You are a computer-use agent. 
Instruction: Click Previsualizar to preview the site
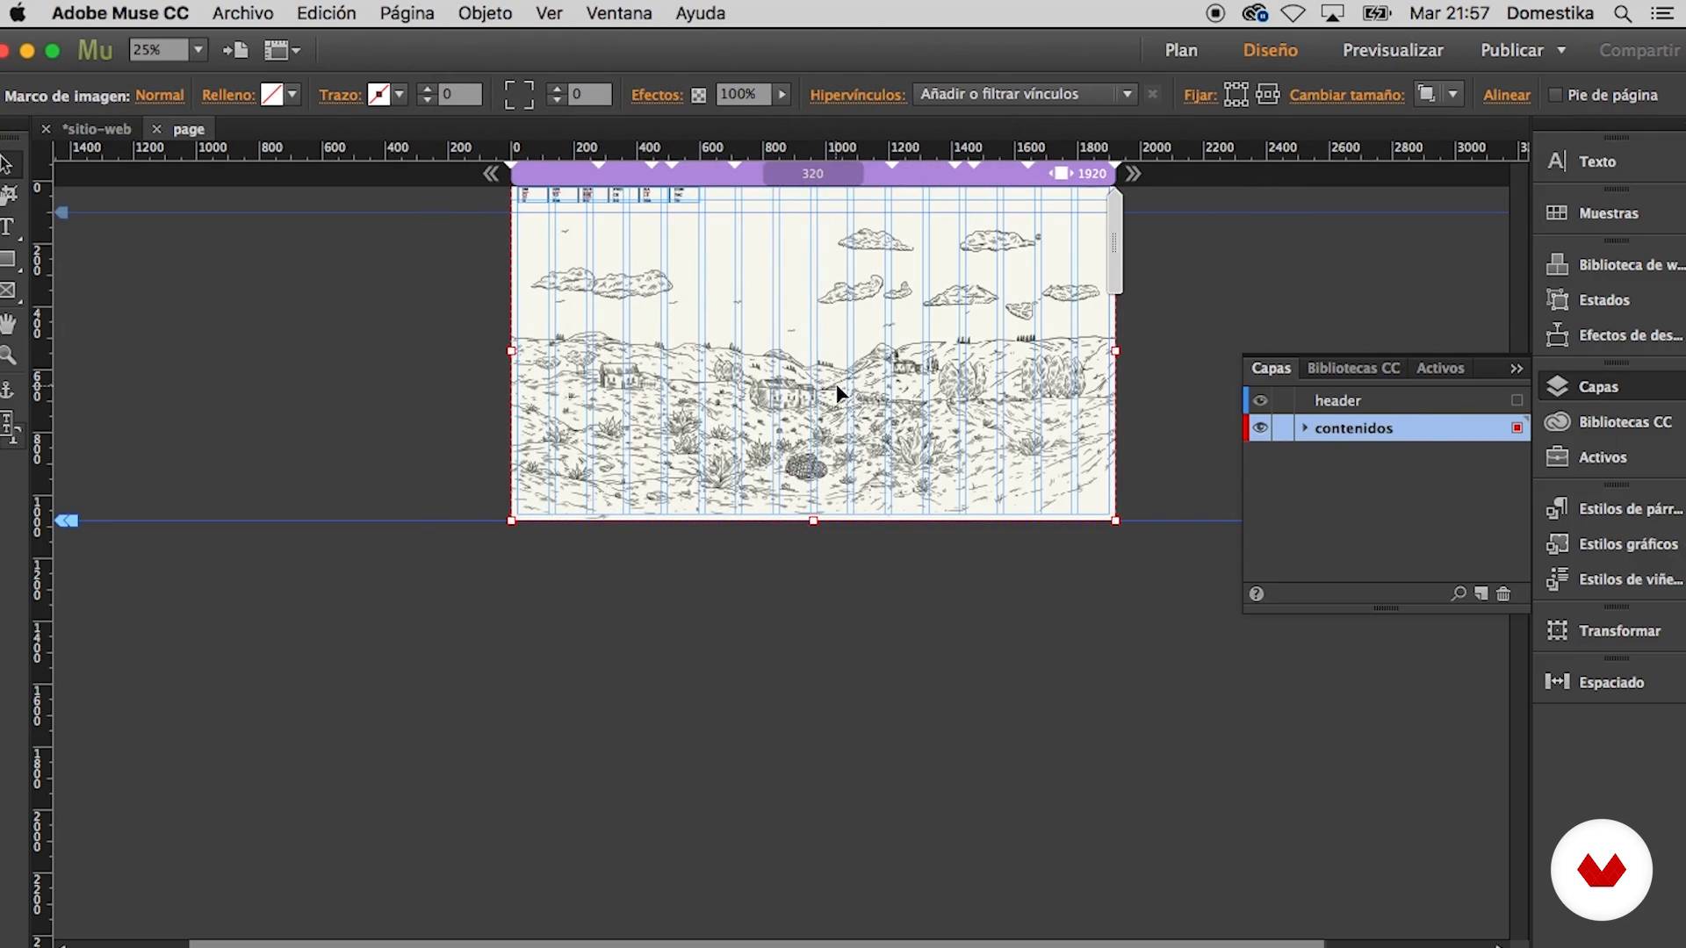click(x=1393, y=50)
